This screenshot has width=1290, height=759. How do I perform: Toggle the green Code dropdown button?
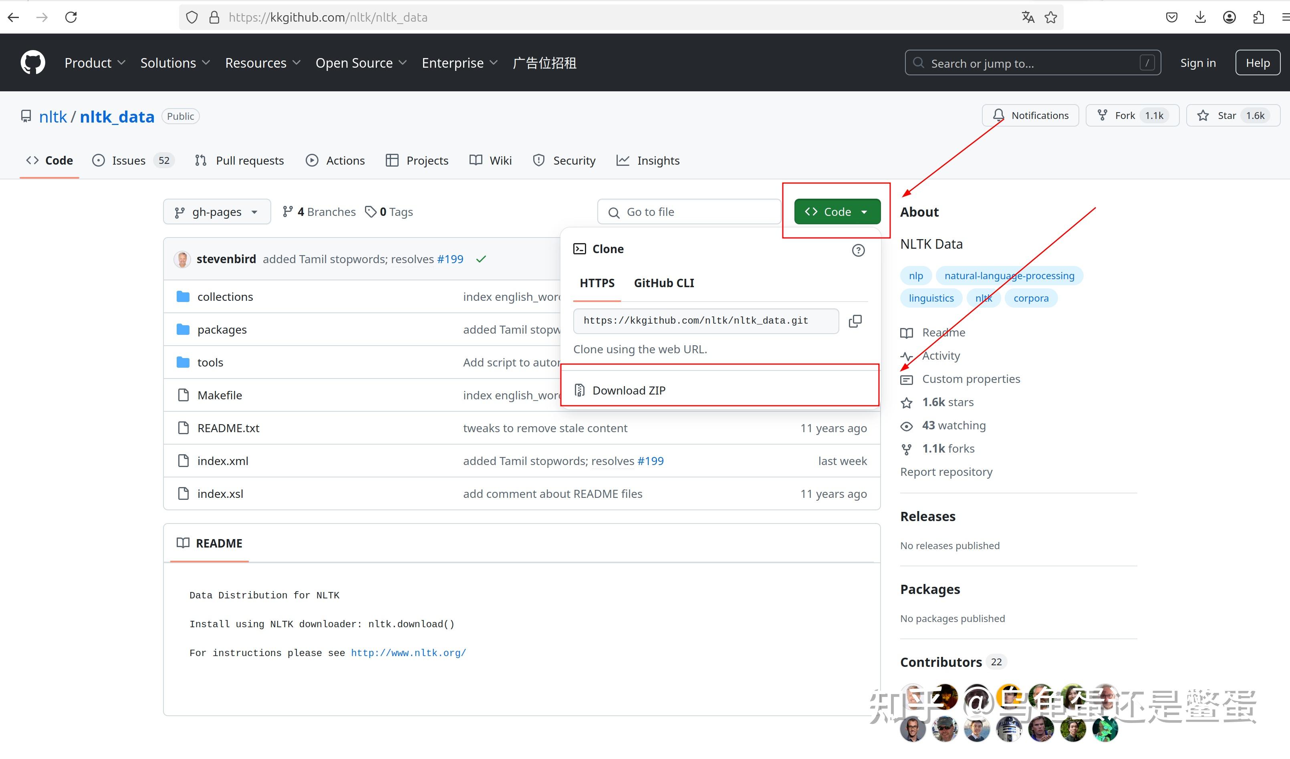pos(837,212)
